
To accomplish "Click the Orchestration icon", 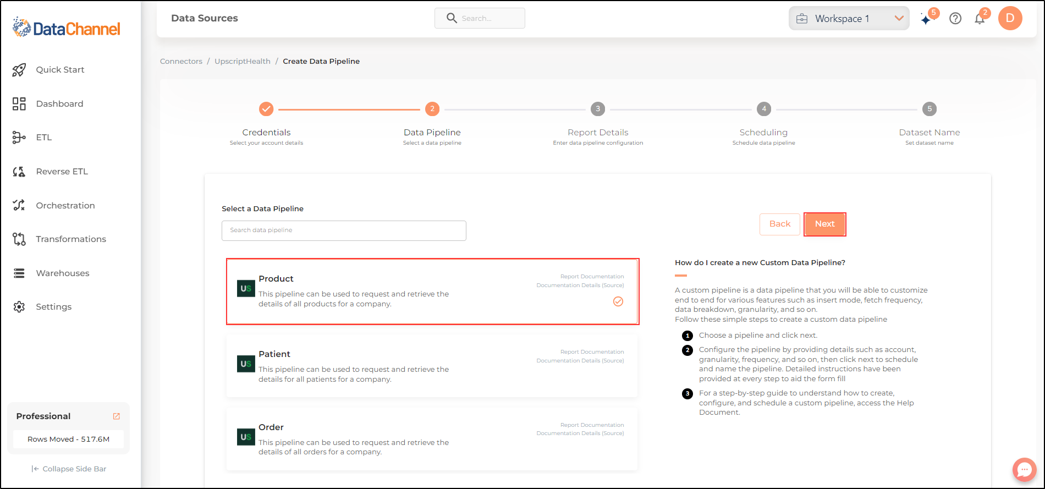I will [x=19, y=205].
